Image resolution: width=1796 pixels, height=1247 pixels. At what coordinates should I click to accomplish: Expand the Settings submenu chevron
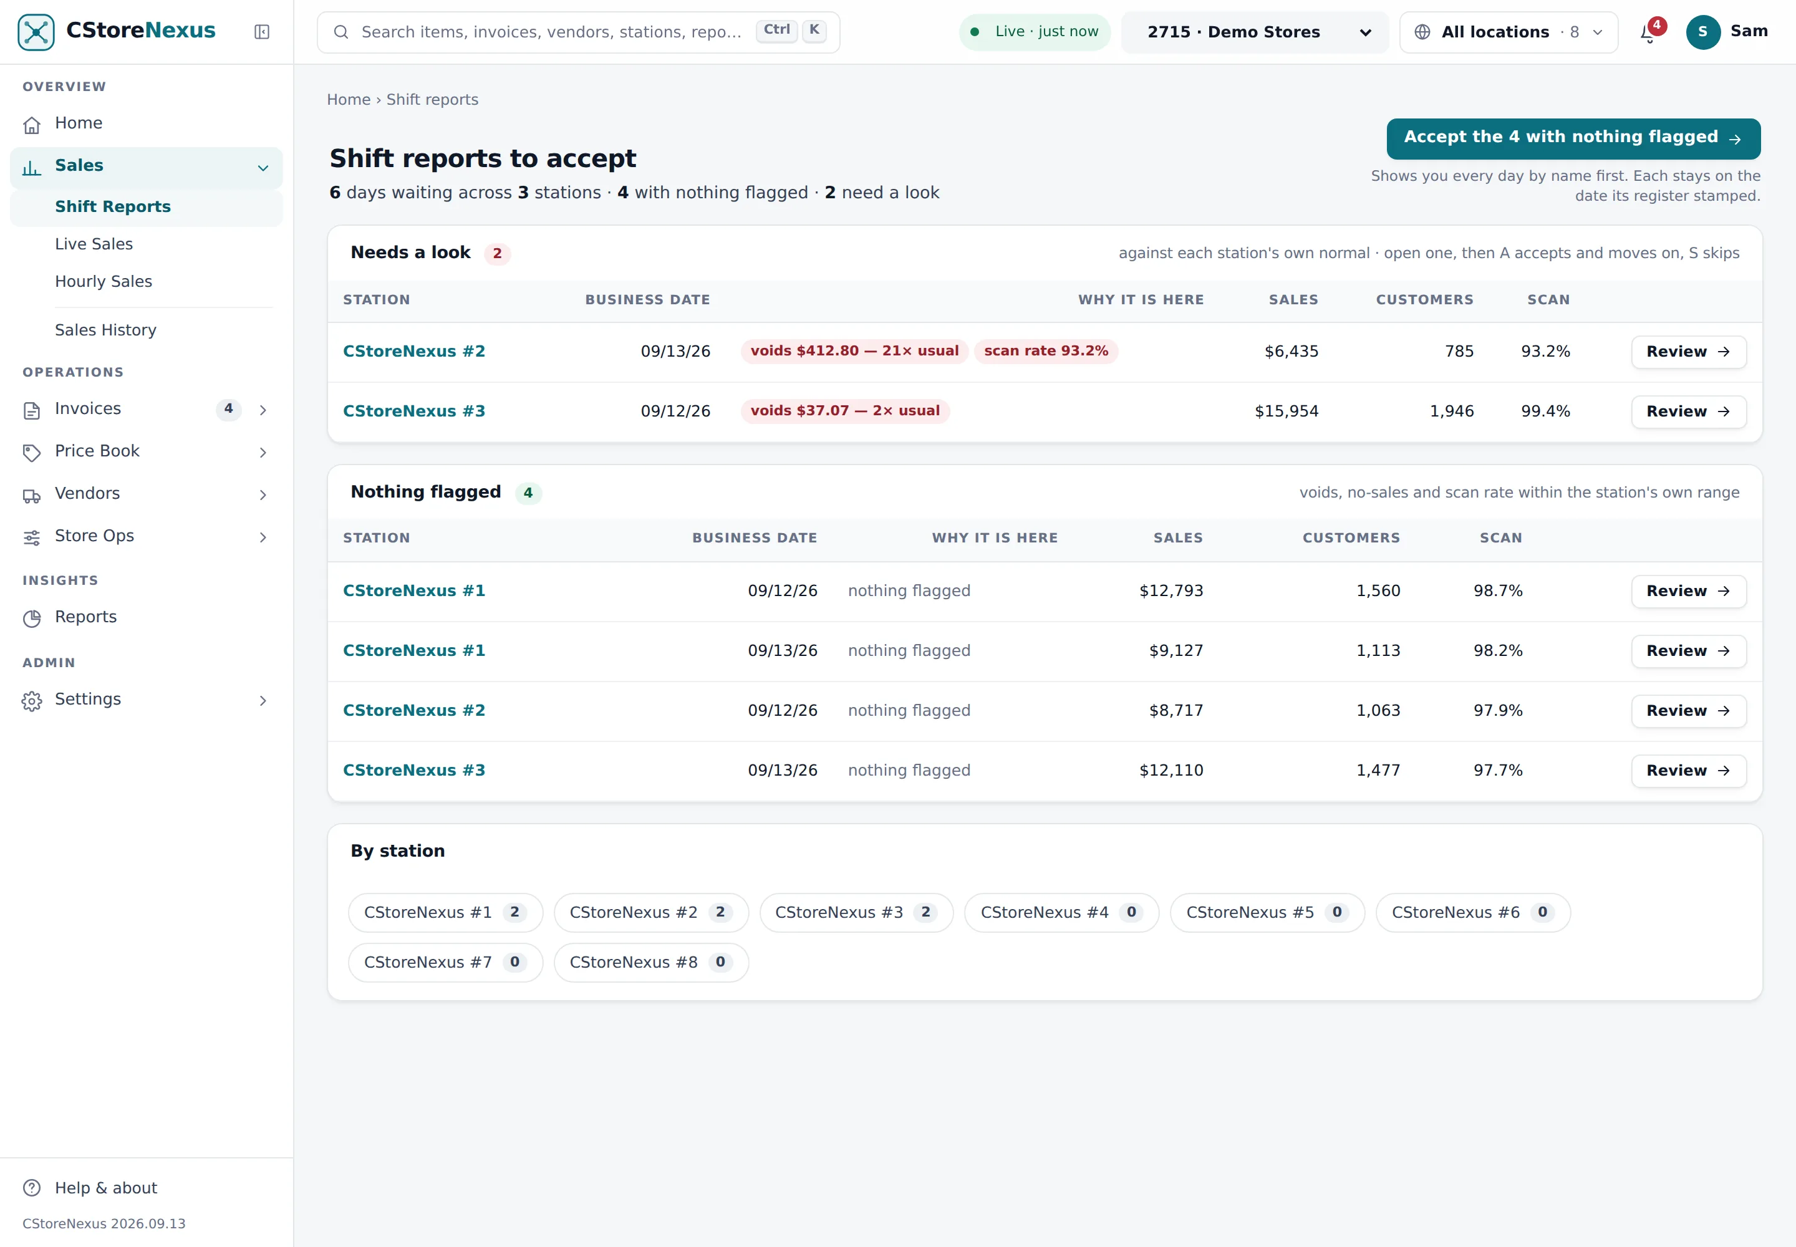tap(263, 701)
